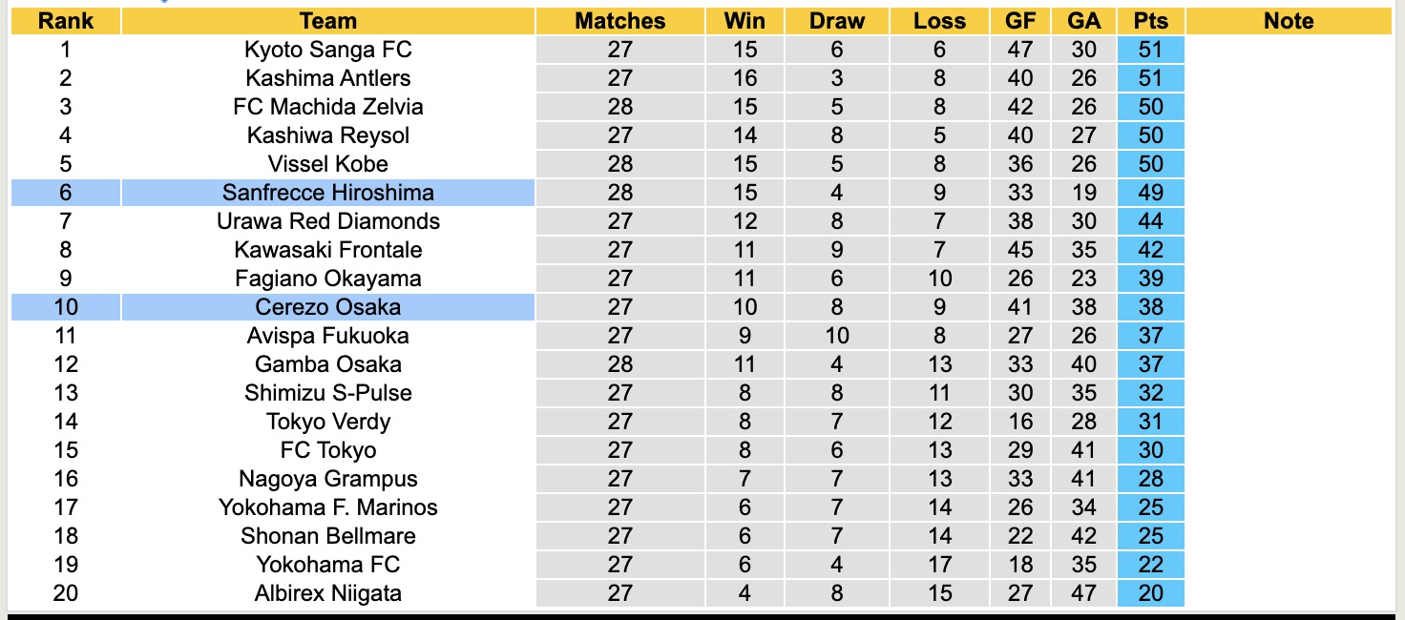The width and height of the screenshot is (1405, 620).
Task: Click Kyoto Sanga FC's 51 points cell
Action: (1151, 50)
